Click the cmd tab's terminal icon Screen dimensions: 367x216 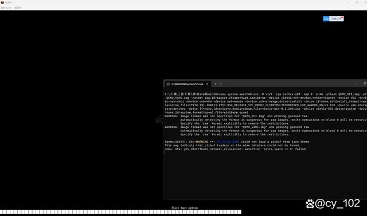pyautogui.click(x=168, y=84)
